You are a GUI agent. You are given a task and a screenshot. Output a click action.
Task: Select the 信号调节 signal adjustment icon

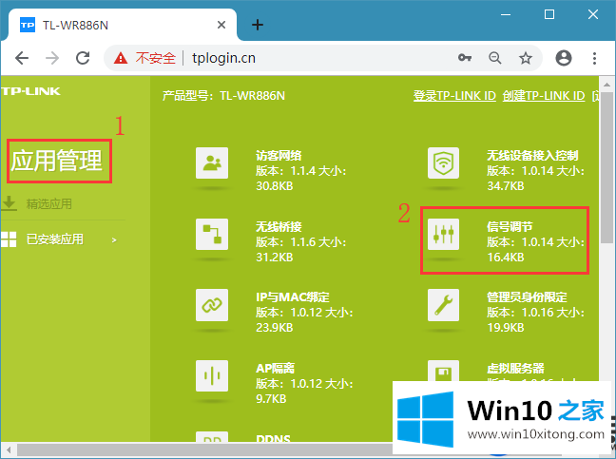443,235
